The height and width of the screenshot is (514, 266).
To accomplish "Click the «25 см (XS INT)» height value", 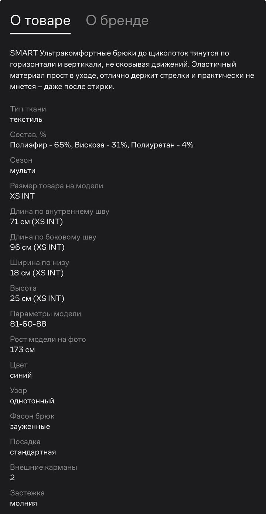I will 37,298.
